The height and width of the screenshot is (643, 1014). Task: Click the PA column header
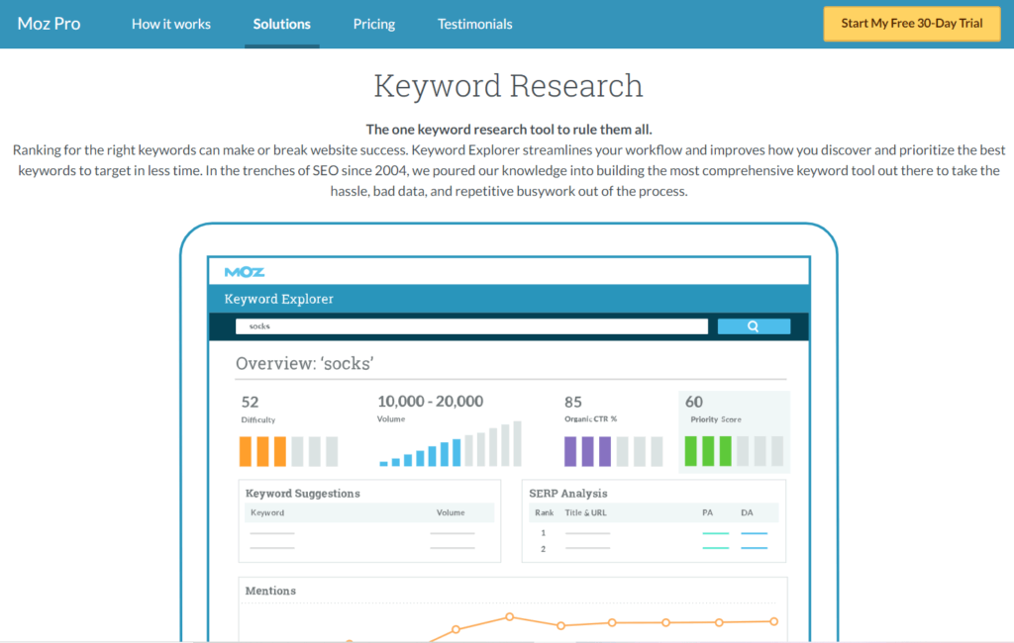tap(707, 512)
